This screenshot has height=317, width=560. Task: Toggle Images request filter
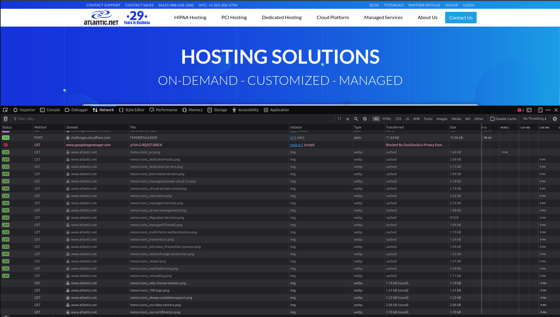tap(442, 119)
